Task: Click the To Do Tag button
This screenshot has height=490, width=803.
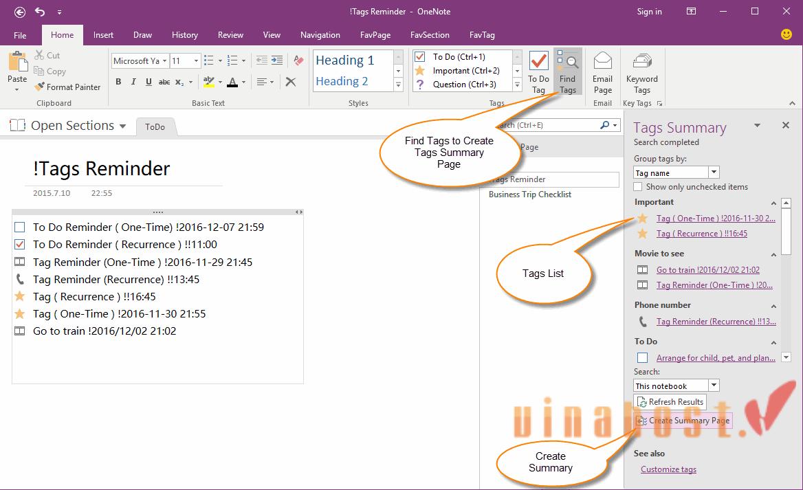Action: tap(538, 72)
